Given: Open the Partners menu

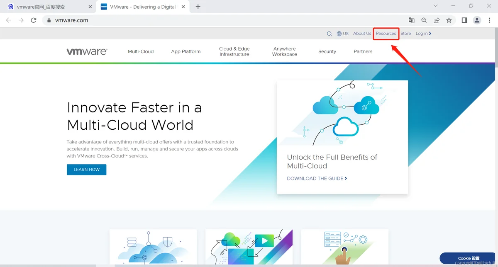Looking at the screenshot, I should 363,51.
